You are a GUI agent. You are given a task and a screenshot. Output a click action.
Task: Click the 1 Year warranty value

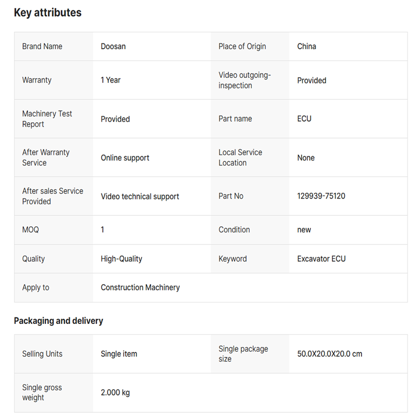pyautogui.click(x=111, y=80)
